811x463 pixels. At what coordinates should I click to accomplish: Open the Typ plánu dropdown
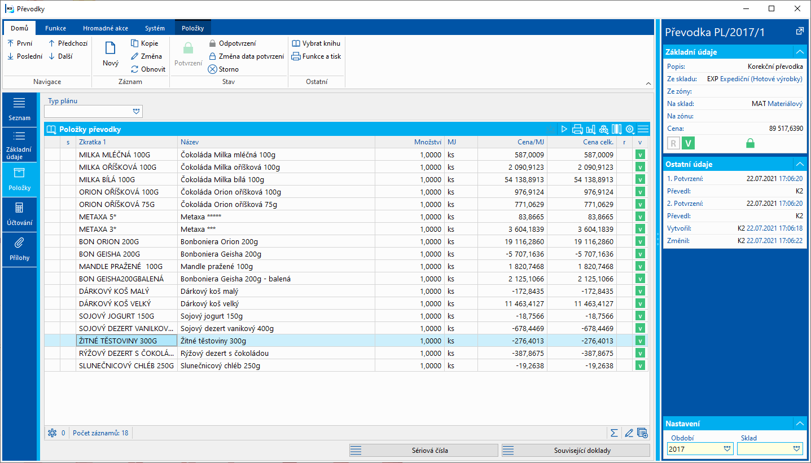point(136,111)
